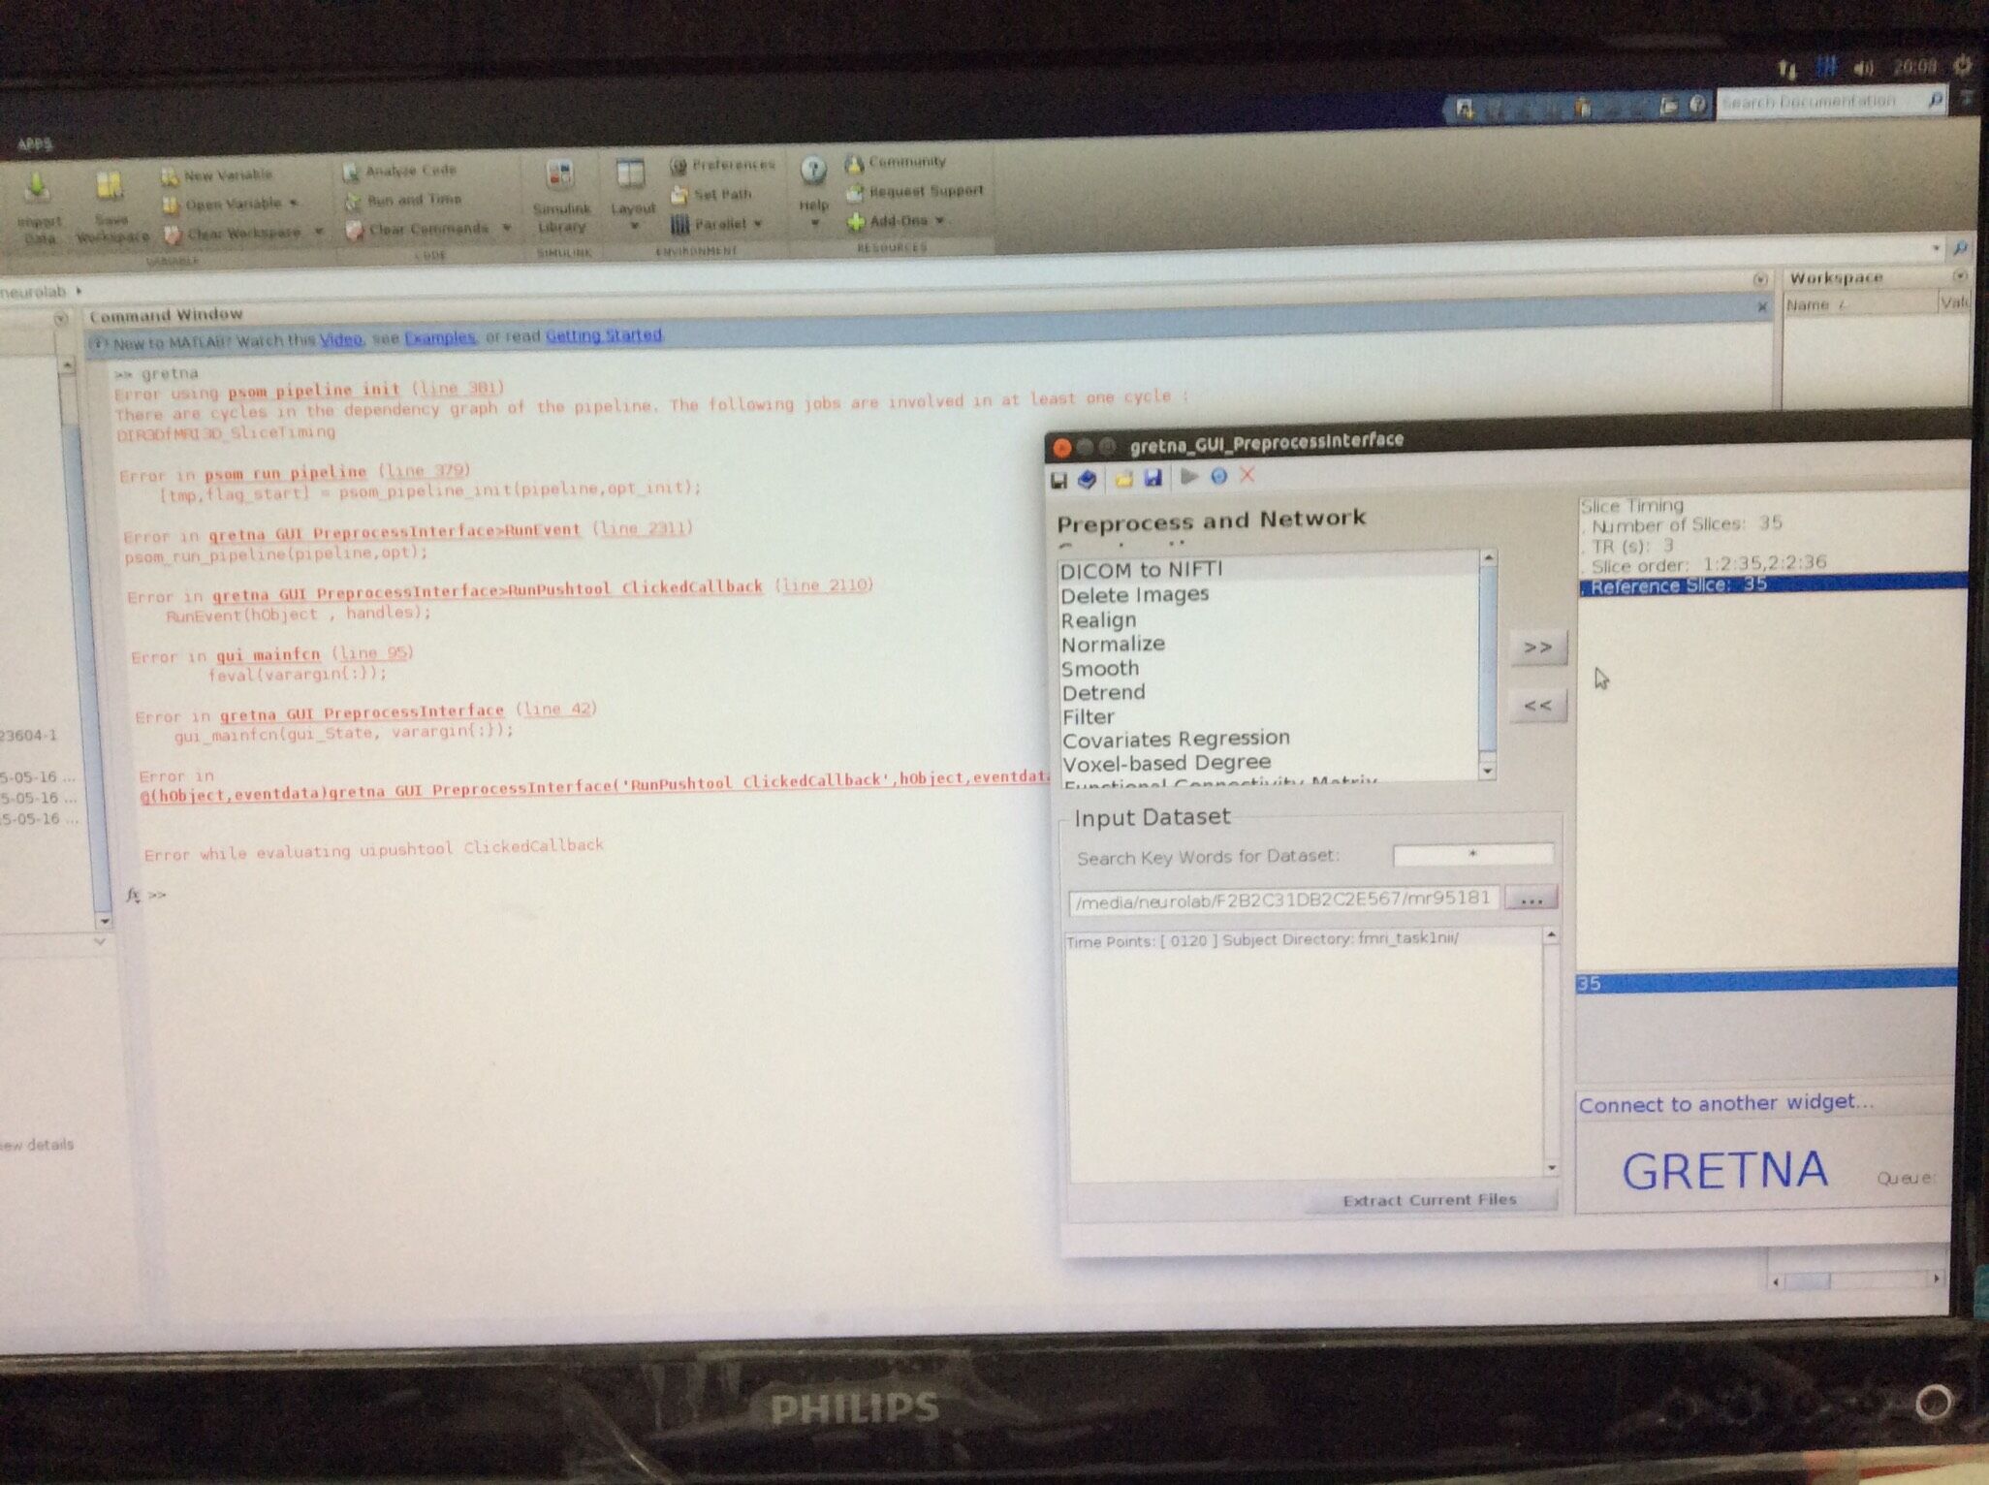
Task: Click Extract Current Files button
Action: click(x=1430, y=1200)
